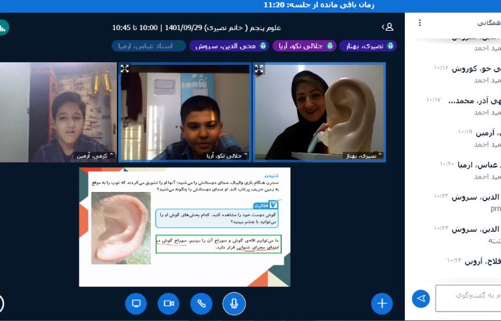Open the کرمی، آرمین webcam name dropdown
The height and width of the screenshot is (321, 501).
(x=95, y=156)
